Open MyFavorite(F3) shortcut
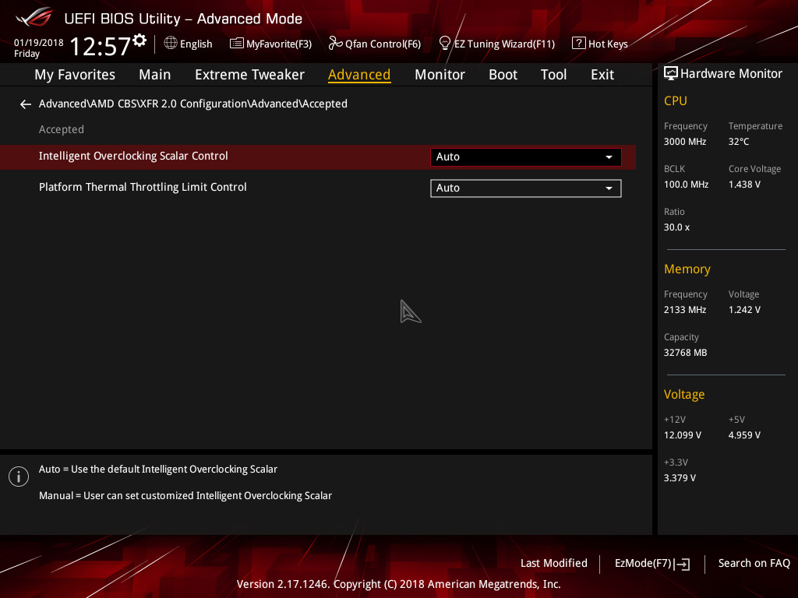The height and width of the screenshot is (598, 798). (x=270, y=44)
